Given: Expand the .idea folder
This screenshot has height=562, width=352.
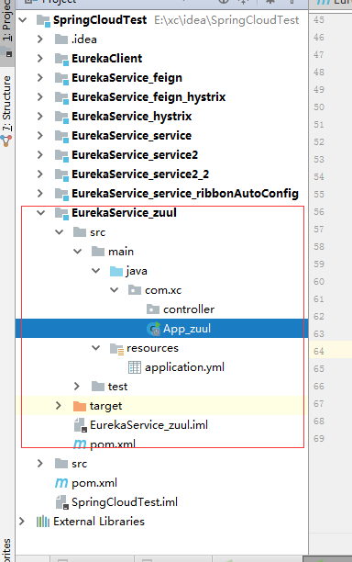Looking at the screenshot, I should (x=40, y=39).
